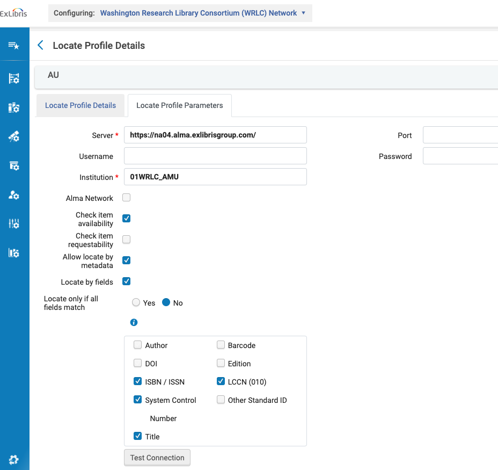Open the starred list icon in sidebar
This screenshot has width=498, height=470.
click(x=14, y=46)
